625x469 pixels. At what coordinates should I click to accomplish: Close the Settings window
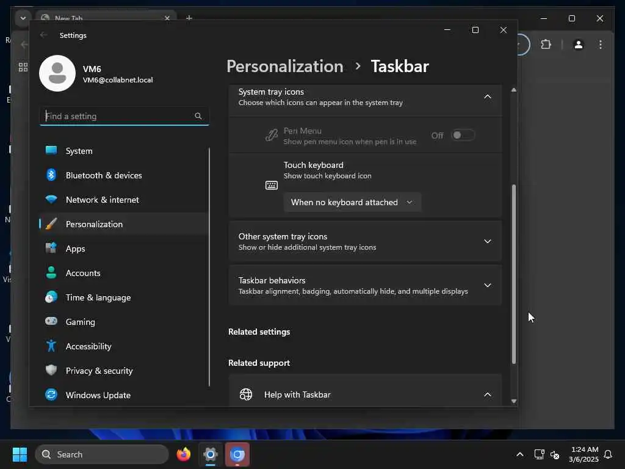(504, 30)
